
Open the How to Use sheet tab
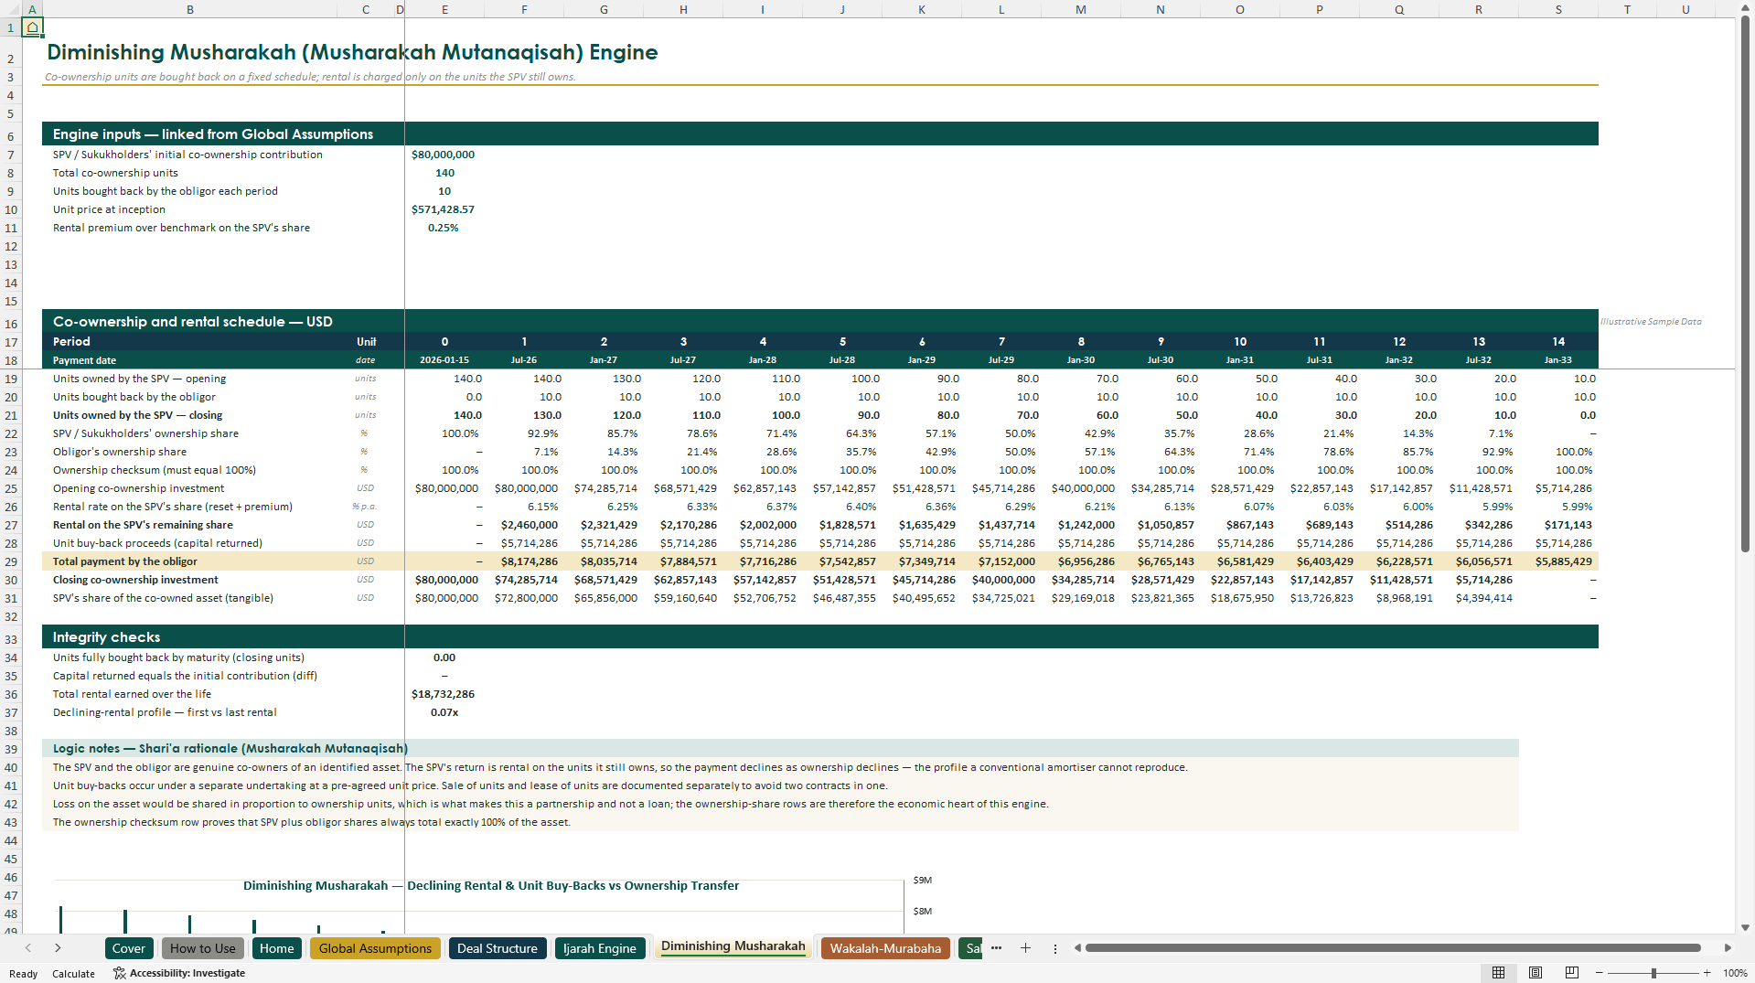(x=203, y=948)
